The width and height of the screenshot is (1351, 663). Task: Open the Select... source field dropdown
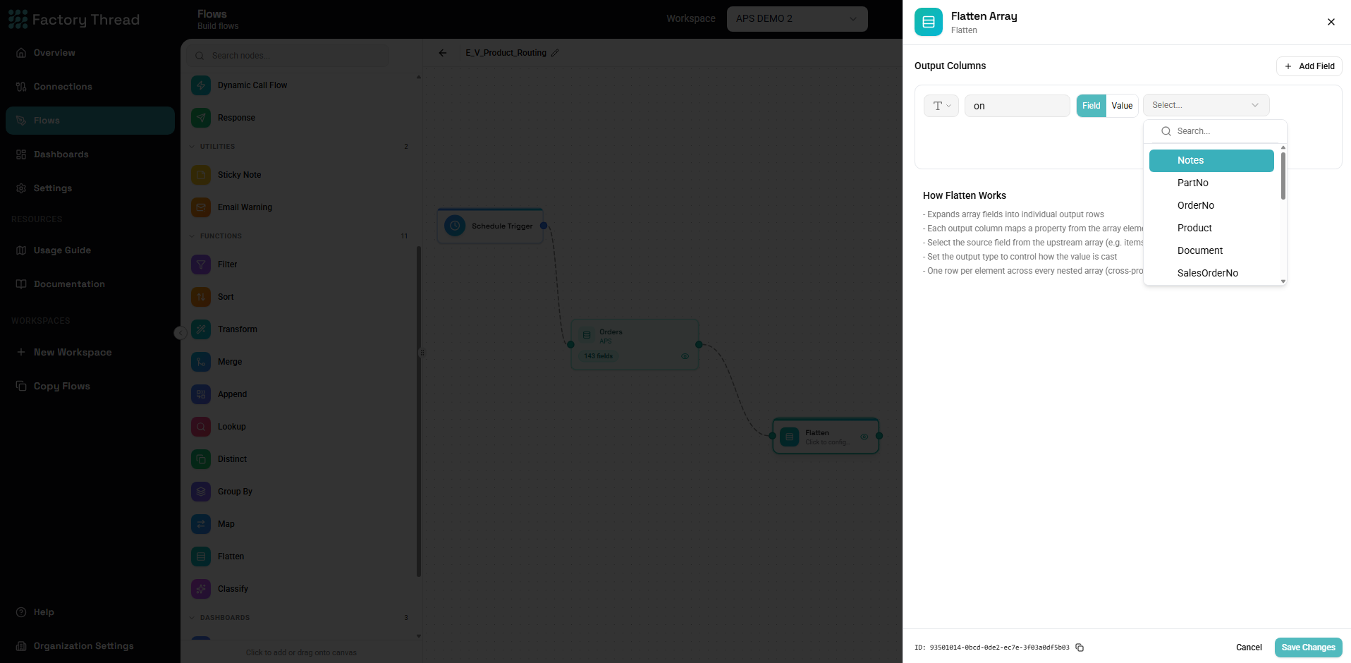point(1206,105)
